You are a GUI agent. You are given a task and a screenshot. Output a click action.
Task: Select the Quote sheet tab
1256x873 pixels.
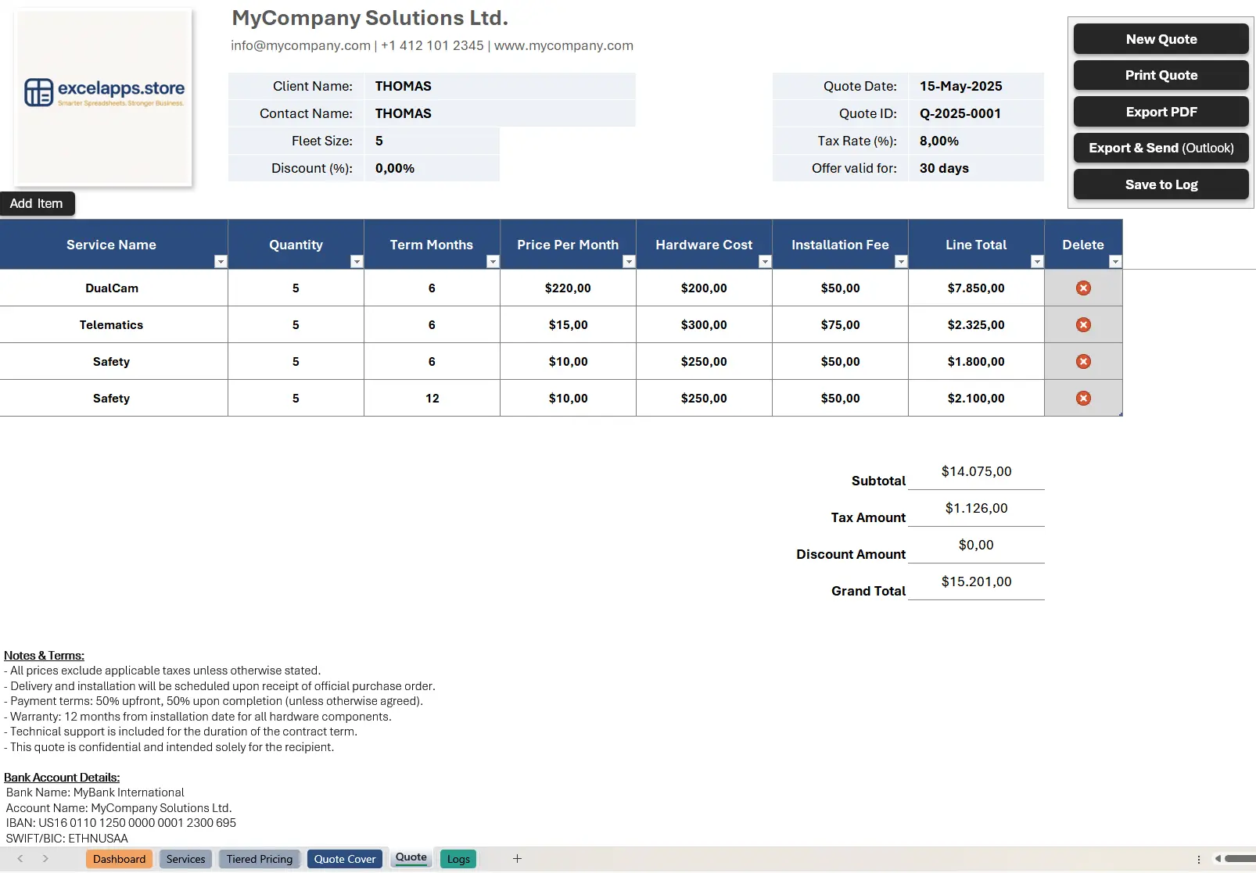coord(411,857)
